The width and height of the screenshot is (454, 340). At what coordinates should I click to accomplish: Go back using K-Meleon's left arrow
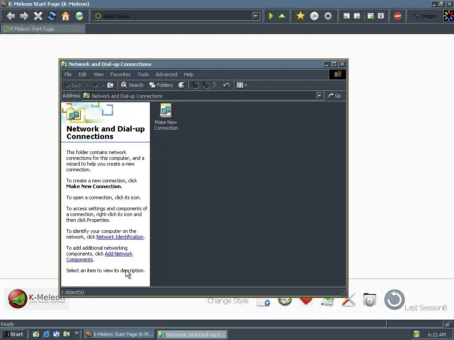pyautogui.click(x=11, y=16)
